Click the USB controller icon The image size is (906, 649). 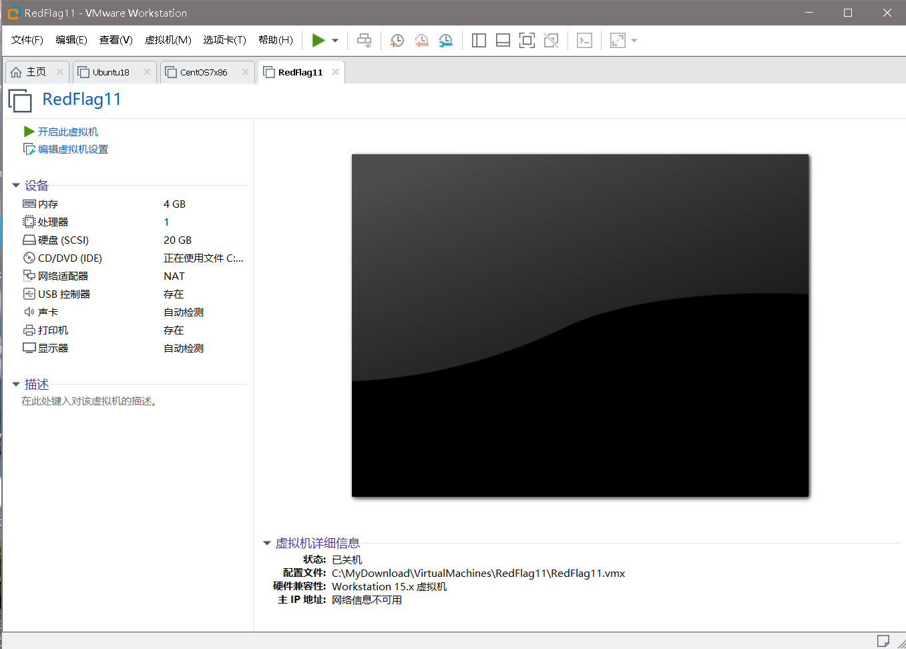(29, 294)
